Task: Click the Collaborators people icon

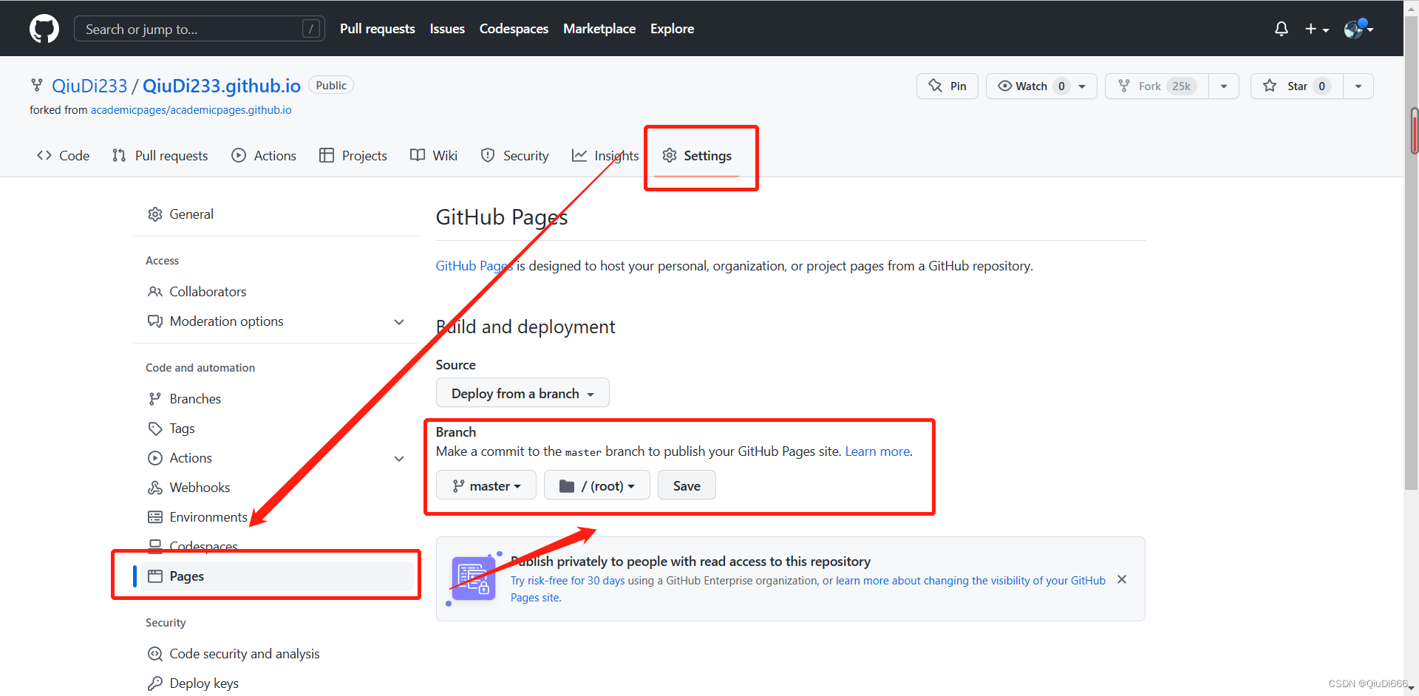Action: coord(155,292)
